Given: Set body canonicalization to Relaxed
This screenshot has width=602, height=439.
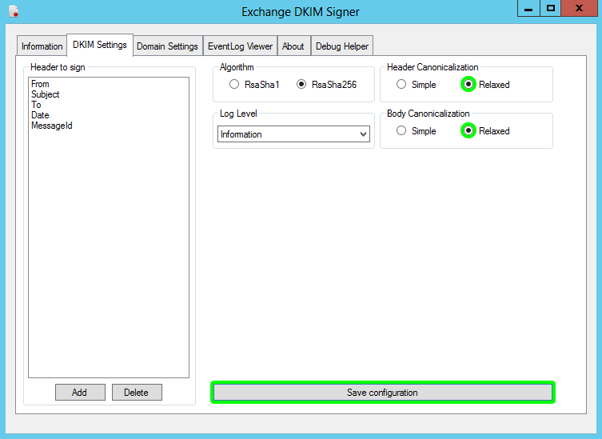Looking at the screenshot, I should pyautogui.click(x=468, y=131).
